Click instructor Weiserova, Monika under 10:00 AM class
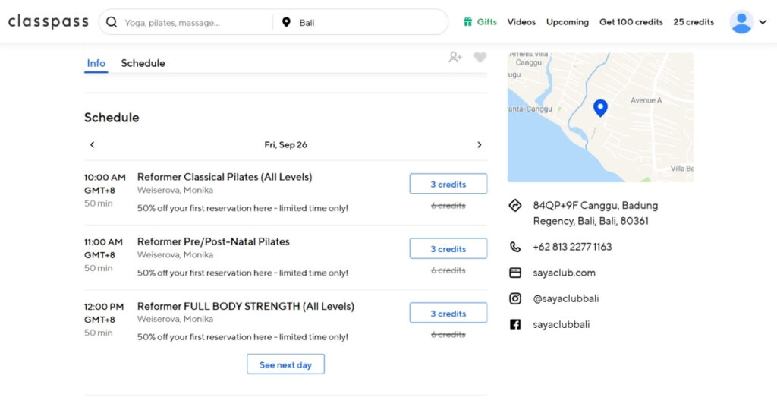 175,190
